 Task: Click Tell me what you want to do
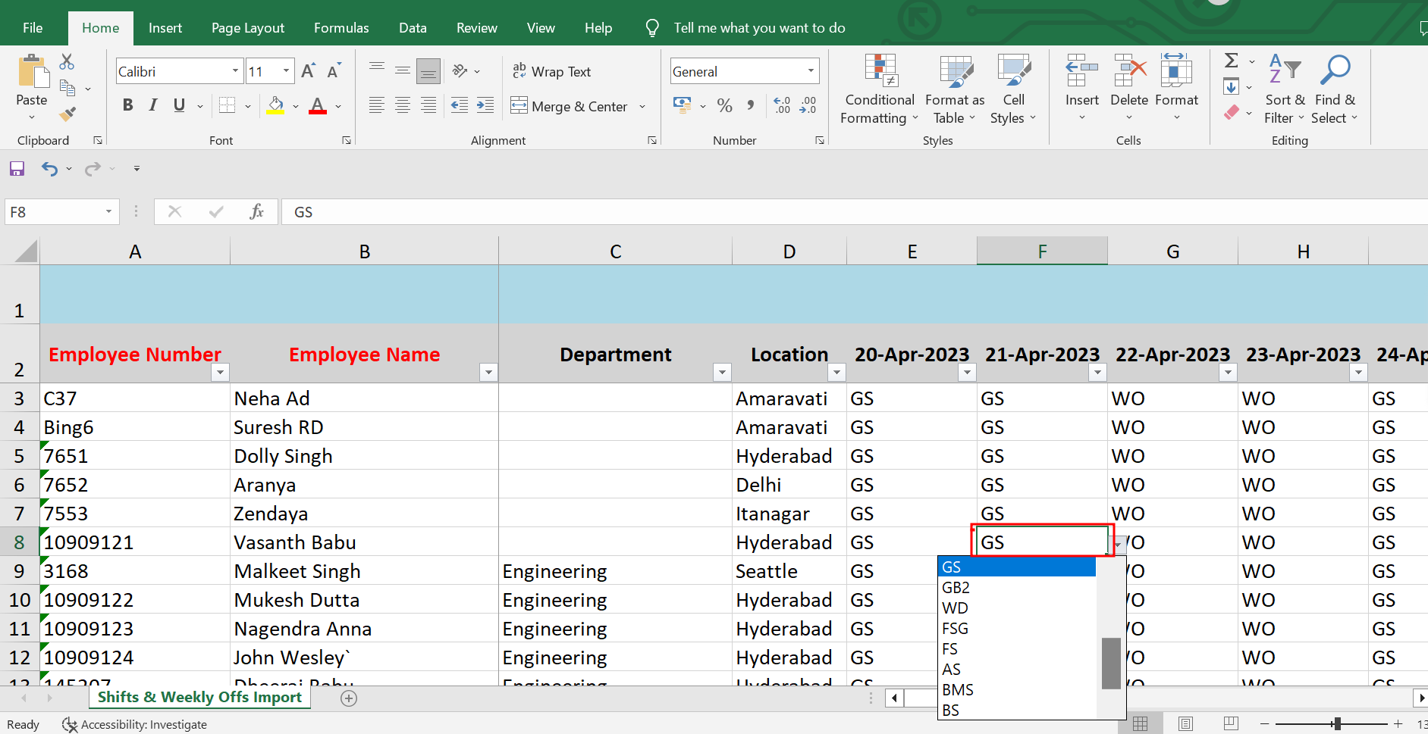tap(758, 27)
